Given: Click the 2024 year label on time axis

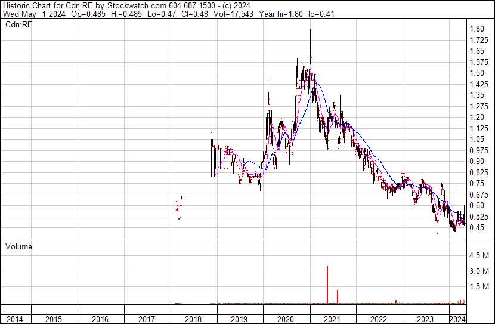Looking at the screenshot, I should (x=457, y=319).
